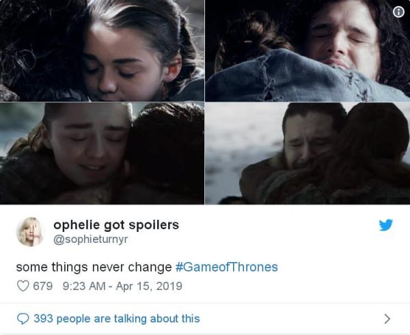Click the display name ophelie got spoilers
410x335 pixels.
[x=116, y=225]
